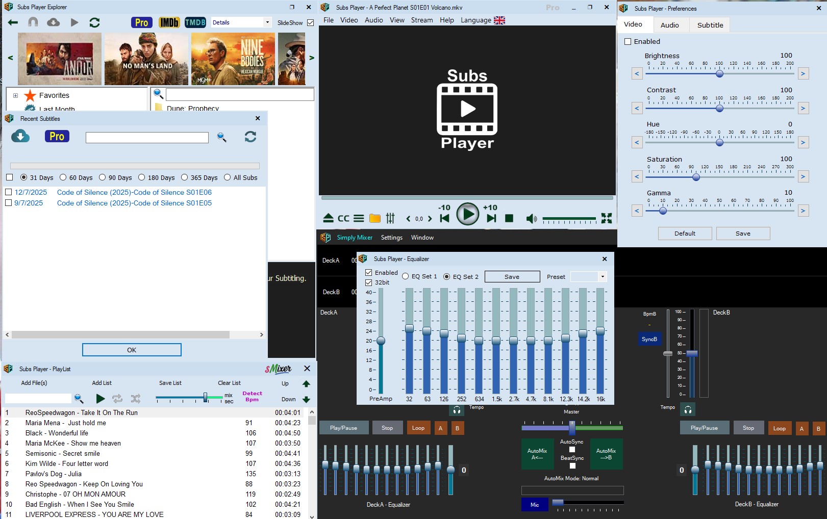Toggle closed captions CC icon

(343, 218)
